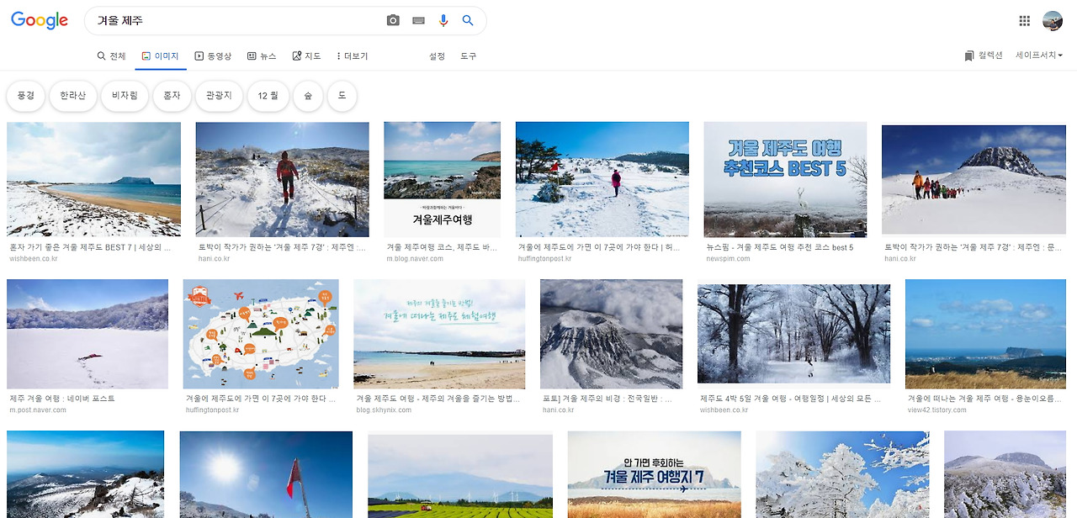
Task: Switch to the 뉴스 tab
Action: [262, 55]
